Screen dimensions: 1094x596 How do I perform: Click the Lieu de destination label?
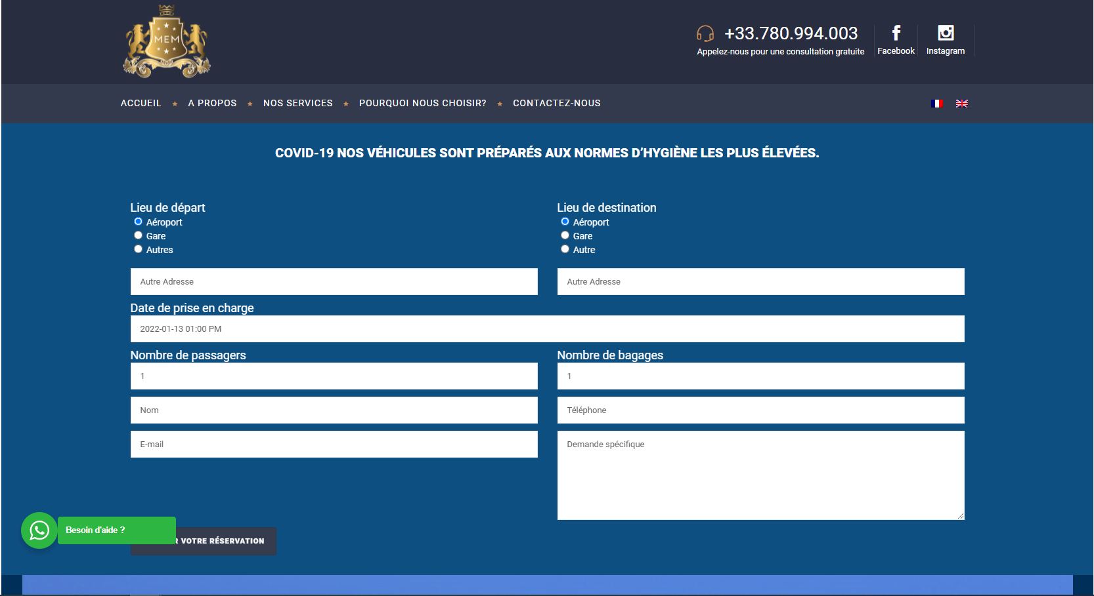pos(606,207)
